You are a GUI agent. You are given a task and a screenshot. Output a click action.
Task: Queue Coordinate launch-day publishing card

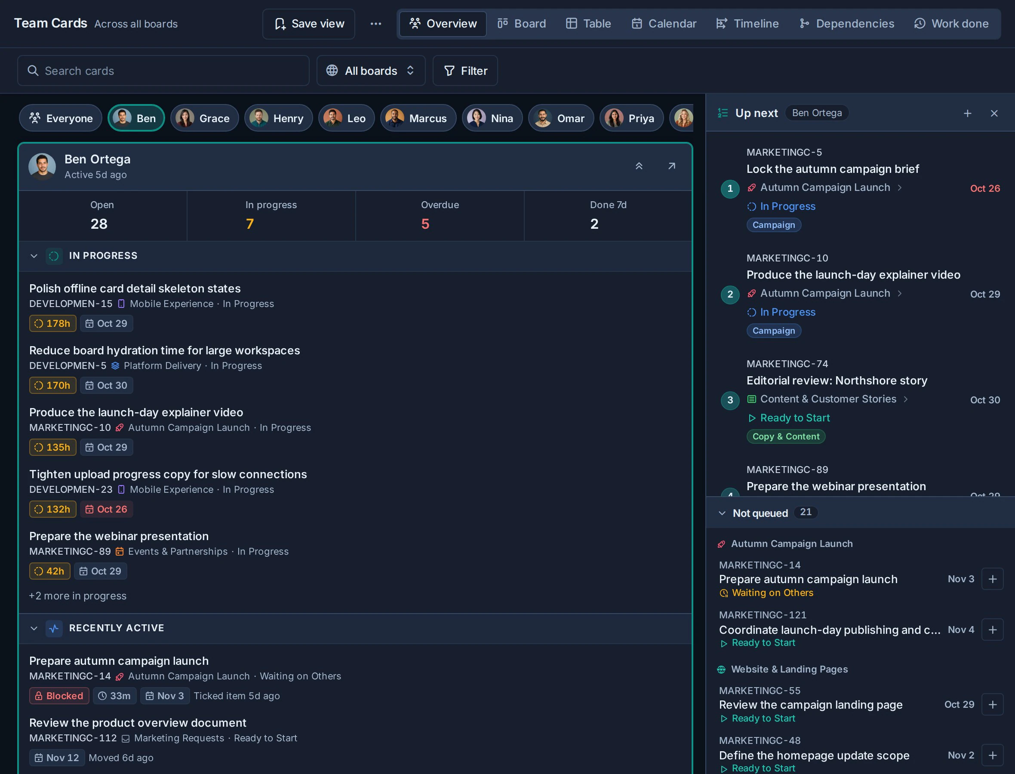pyautogui.click(x=993, y=630)
